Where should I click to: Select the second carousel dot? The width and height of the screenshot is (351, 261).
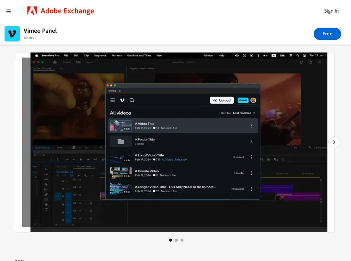pyautogui.click(x=176, y=240)
